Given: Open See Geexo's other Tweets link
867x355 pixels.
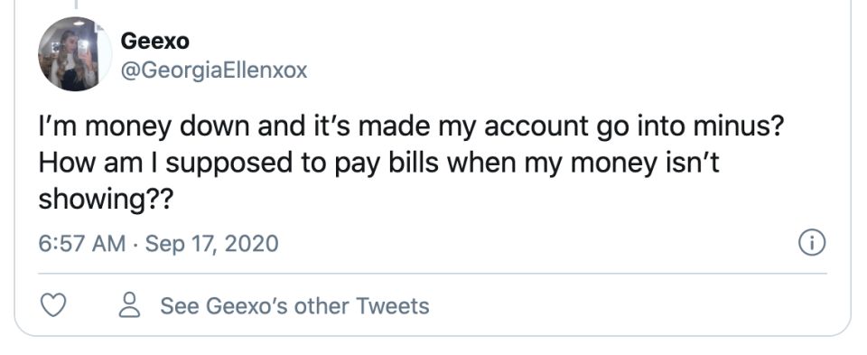Looking at the screenshot, I should coord(294,306).
